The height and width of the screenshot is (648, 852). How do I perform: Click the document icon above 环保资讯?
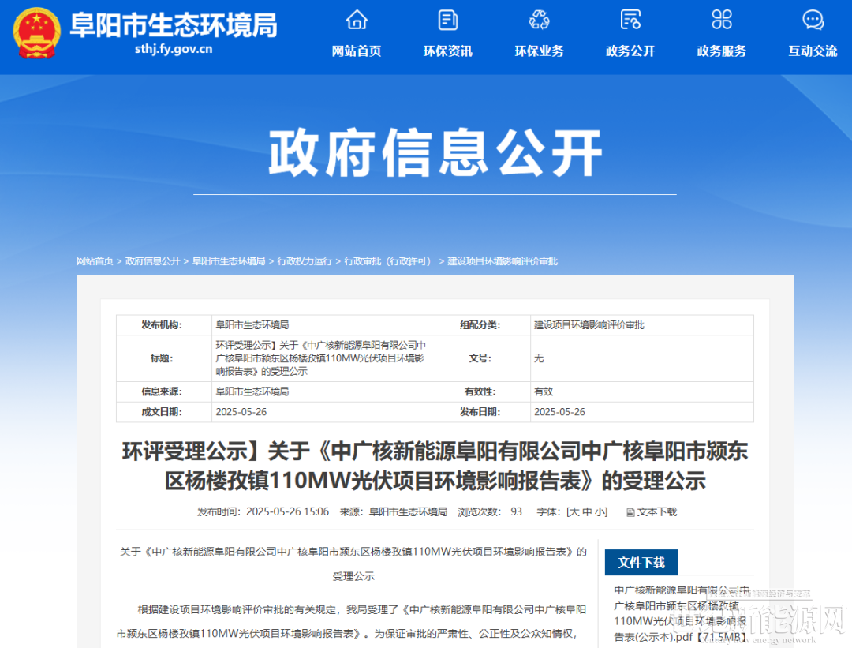coord(448,20)
